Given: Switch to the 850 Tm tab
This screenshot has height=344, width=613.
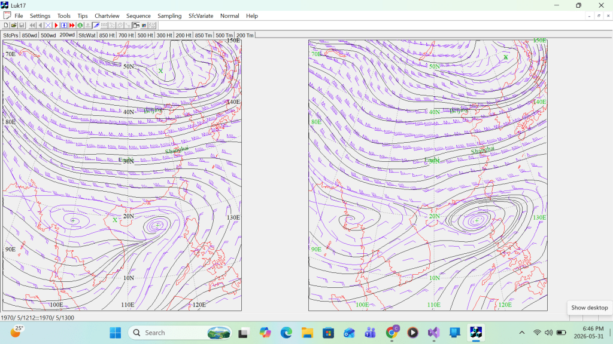Looking at the screenshot, I should pyautogui.click(x=204, y=35).
